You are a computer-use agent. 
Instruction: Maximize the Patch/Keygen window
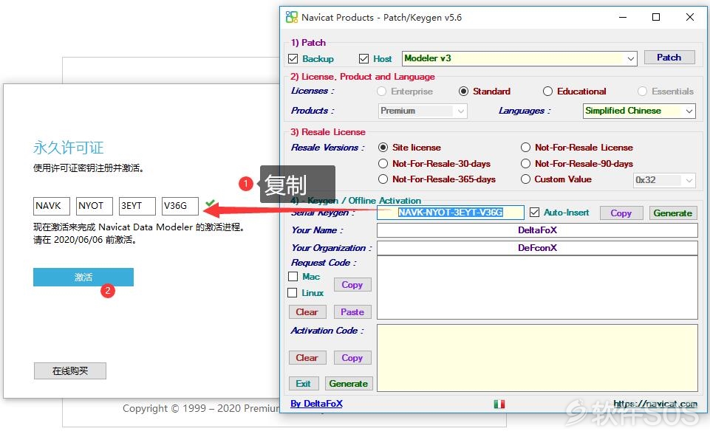point(655,17)
